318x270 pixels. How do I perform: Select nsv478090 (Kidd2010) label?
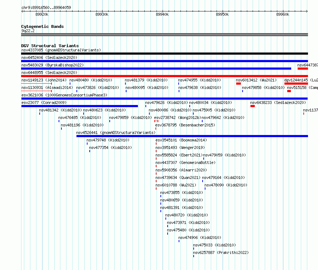(x=226, y=185)
